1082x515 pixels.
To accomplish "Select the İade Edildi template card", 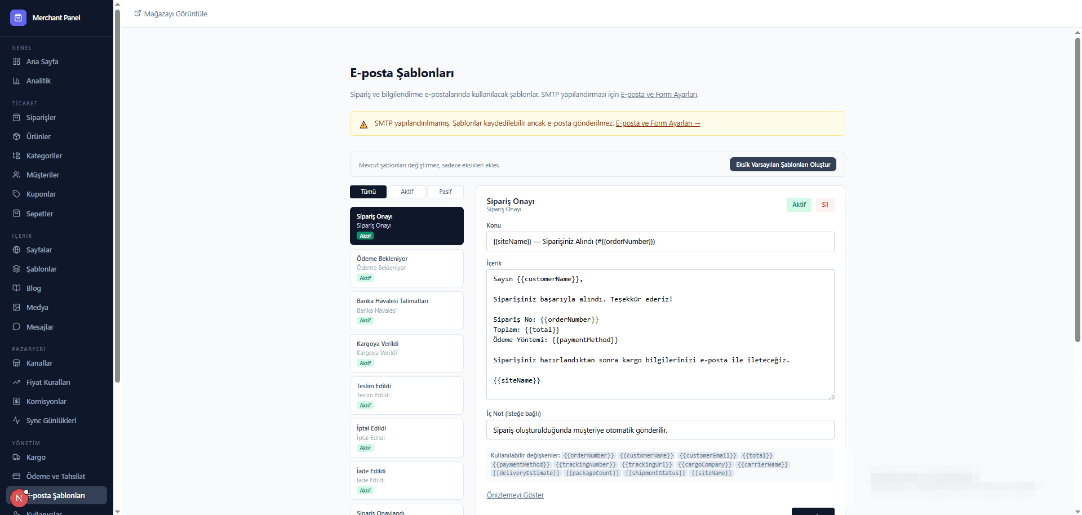I will 407,481.
